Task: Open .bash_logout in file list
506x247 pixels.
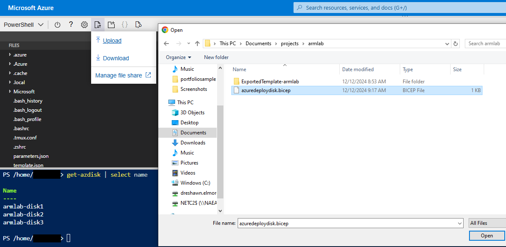Action: pyautogui.click(x=27, y=110)
